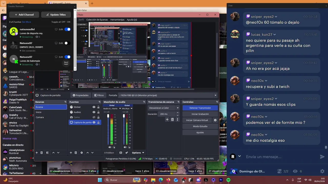
Task: Launch Premiere Pro from taskbar
Action: pyautogui.click(x=221, y=180)
